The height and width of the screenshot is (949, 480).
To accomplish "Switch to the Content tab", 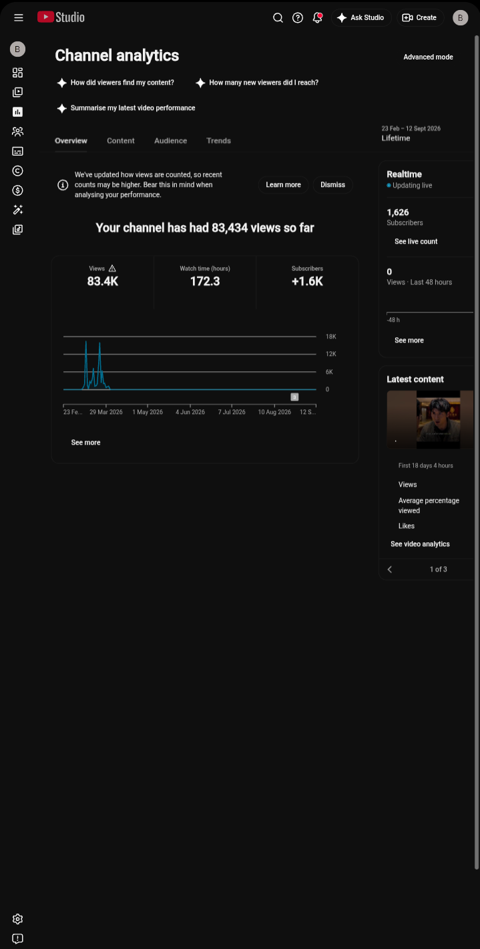I will 121,141.
